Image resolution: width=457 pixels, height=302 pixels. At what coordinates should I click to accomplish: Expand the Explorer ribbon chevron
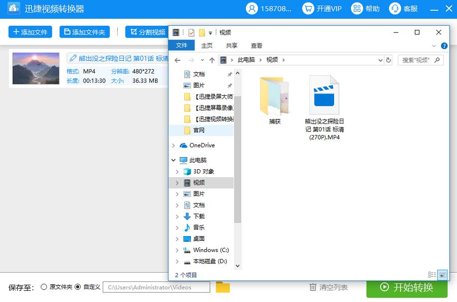click(434, 46)
